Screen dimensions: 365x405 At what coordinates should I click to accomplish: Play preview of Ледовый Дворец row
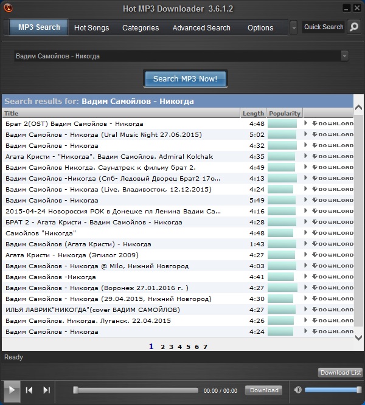(305, 178)
